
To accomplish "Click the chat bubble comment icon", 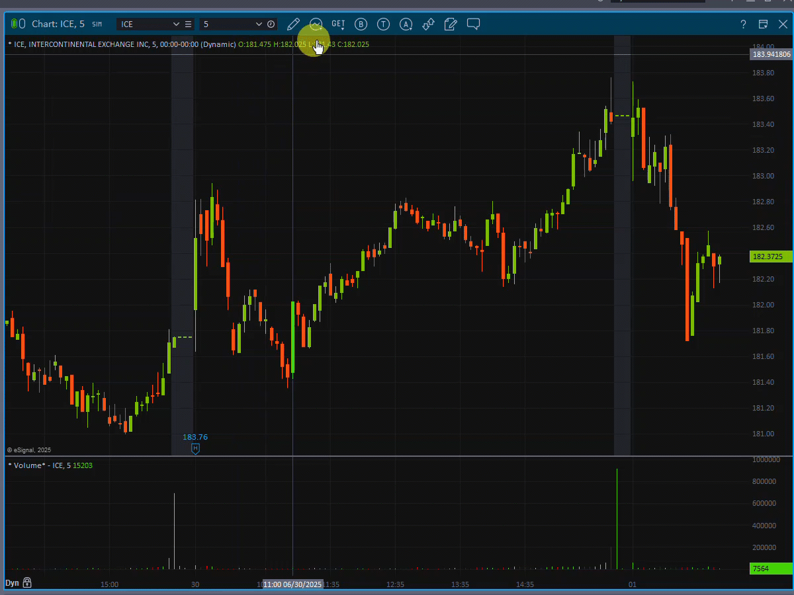I will pos(473,24).
